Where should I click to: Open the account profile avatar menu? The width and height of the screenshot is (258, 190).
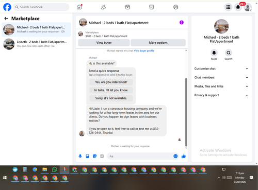[x=248, y=7]
